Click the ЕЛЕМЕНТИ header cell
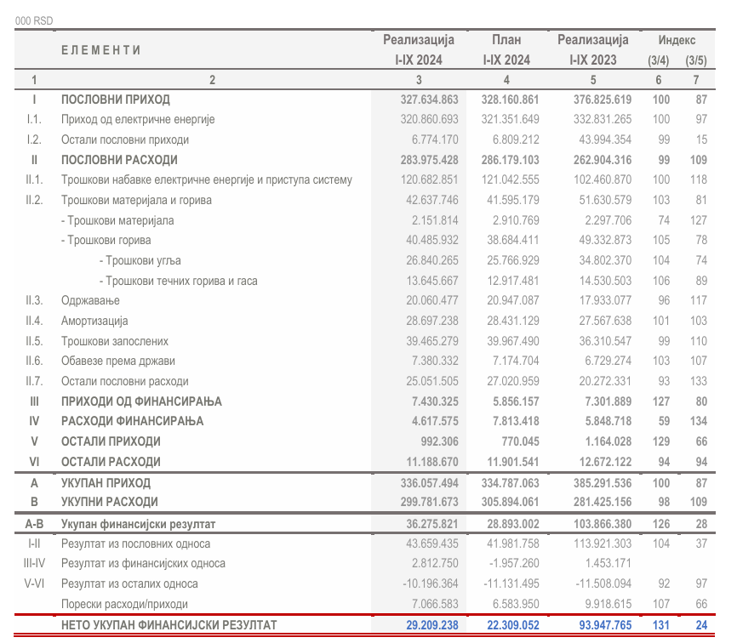Image resolution: width=737 pixels, height=643 pixels. click(x=102, y=49)
